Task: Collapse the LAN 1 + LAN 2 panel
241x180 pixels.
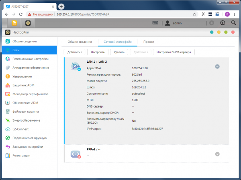Action: (217, 66)
